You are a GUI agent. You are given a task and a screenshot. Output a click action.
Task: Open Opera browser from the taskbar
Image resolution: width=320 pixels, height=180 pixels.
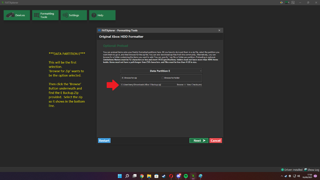[171, 176]
